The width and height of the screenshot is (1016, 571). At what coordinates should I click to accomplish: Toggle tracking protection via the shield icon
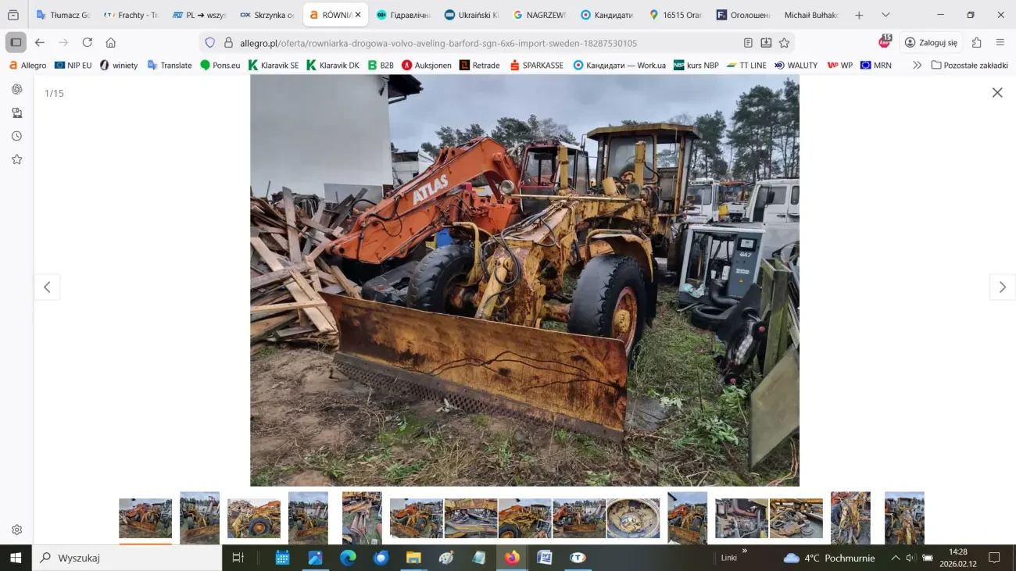(x=208, y=43)
